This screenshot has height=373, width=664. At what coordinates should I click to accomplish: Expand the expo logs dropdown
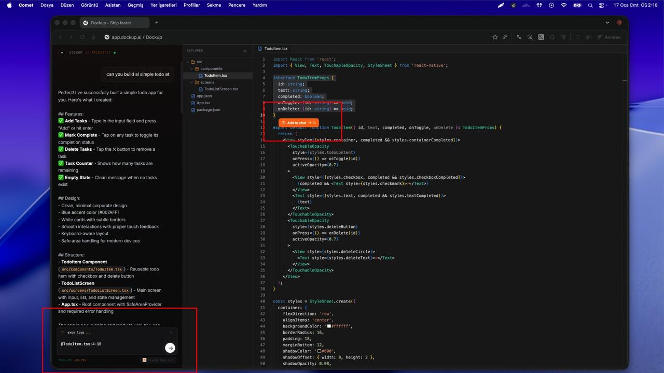(x=171, y=333)
